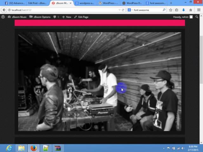The image size is (203, 152).
Task: Open the Firefox downloads arrow
Action: click(x=184, y=10)
